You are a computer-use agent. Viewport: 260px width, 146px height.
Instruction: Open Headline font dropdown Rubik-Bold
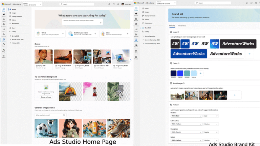(186, 116)
